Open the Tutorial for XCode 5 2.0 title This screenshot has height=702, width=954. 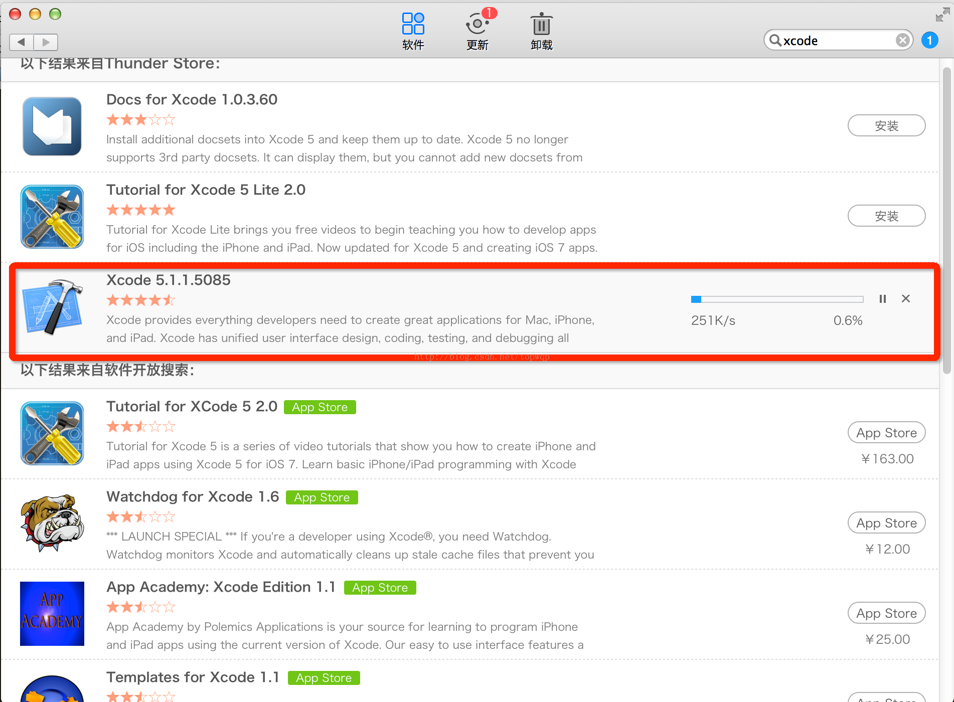pos(192,406)
